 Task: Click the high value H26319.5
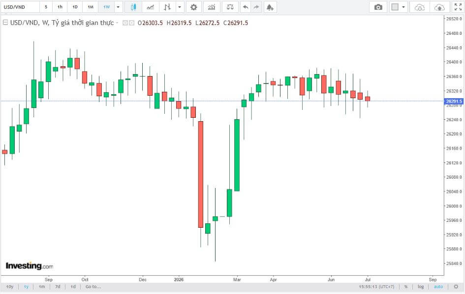[179, 23]
